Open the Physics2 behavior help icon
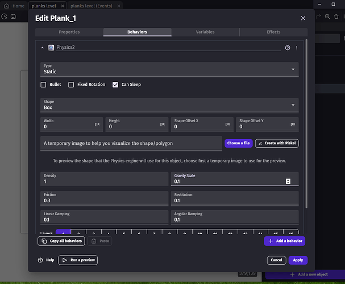345x284 pixels. coord(288,48)
